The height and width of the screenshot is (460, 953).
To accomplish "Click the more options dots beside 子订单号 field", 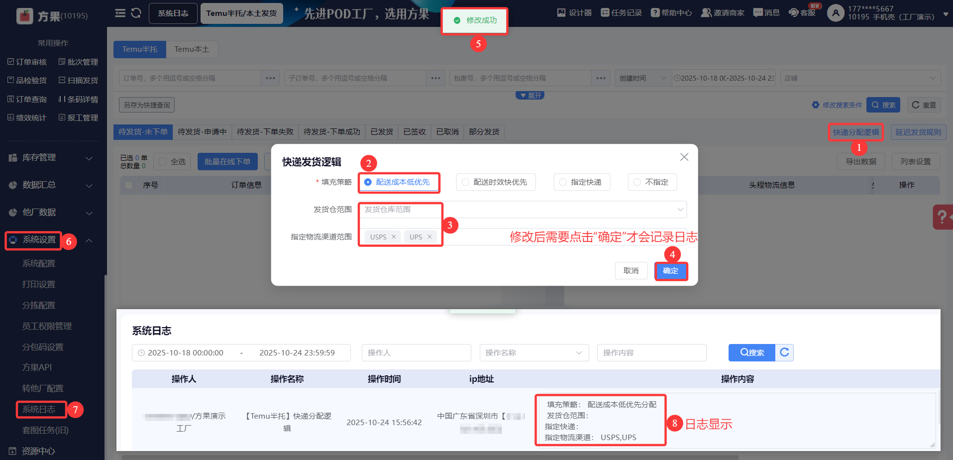I will pos(435,78).
